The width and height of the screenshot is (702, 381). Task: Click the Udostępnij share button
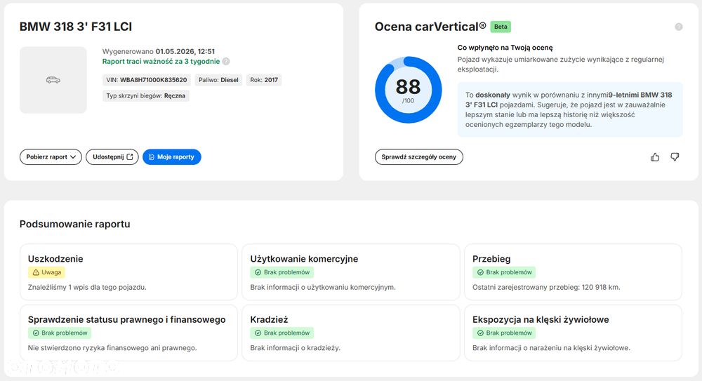click(112, 157)
